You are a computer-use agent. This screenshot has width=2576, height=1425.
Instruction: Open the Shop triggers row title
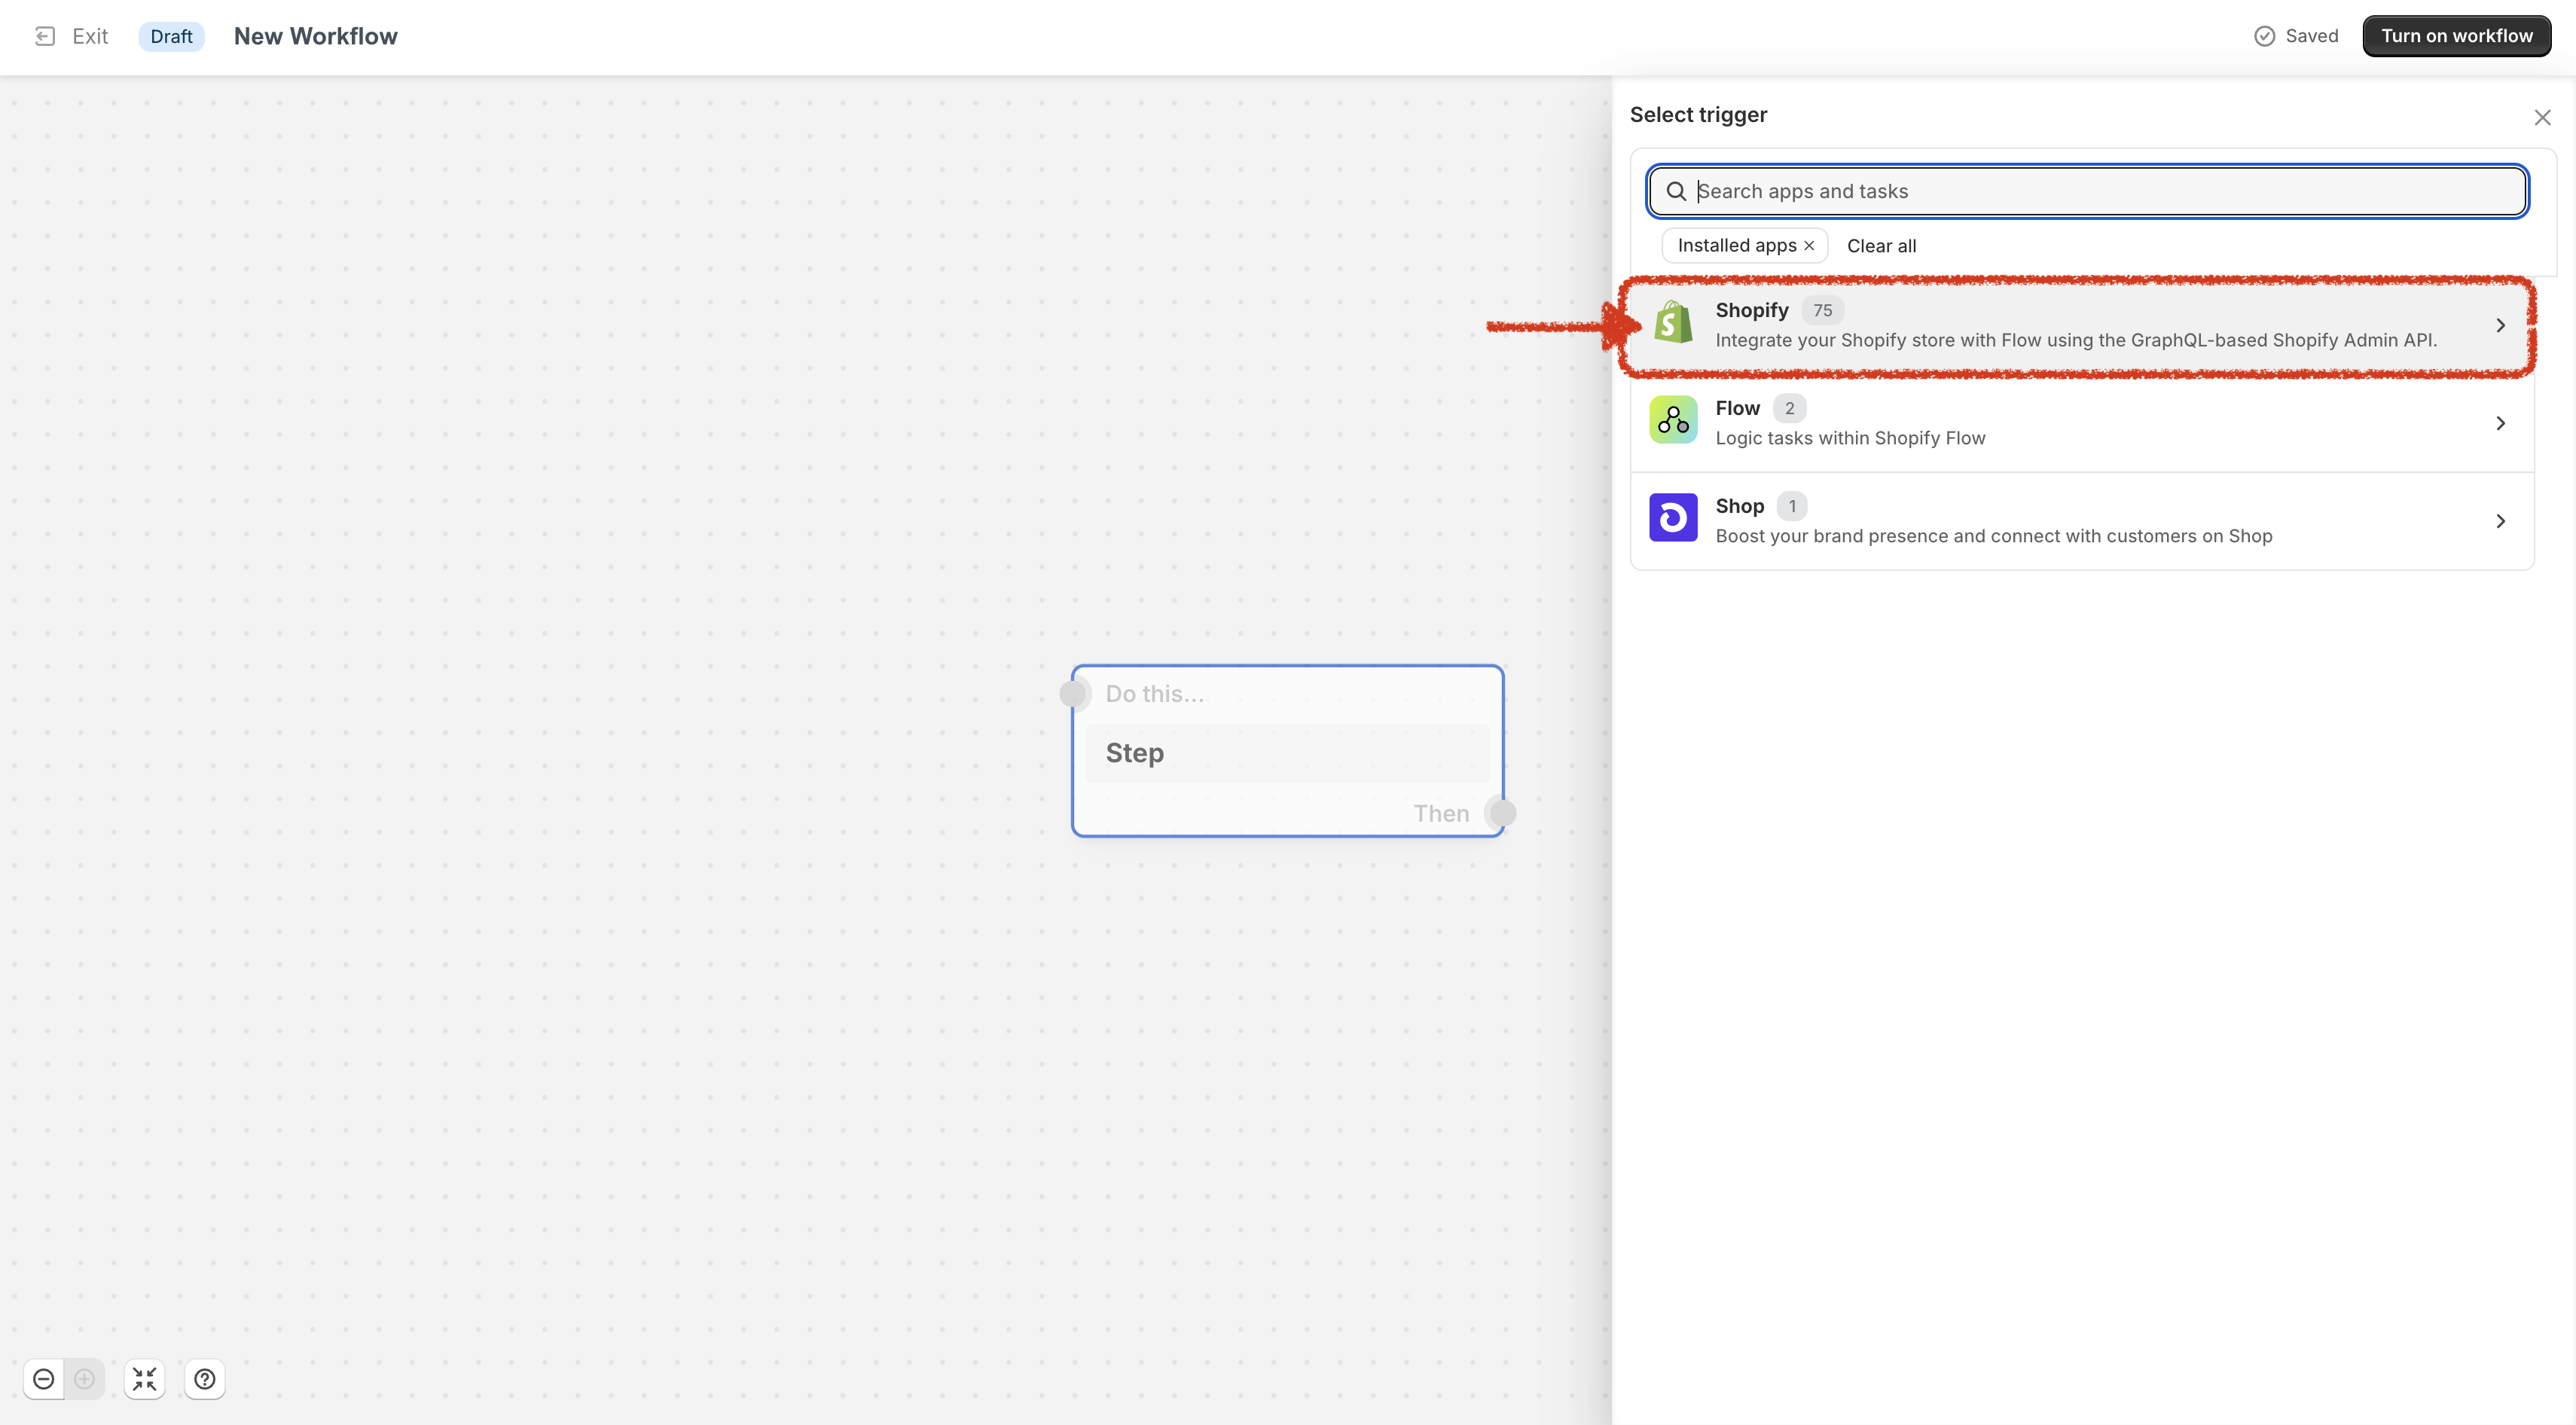click(1739, 506)
